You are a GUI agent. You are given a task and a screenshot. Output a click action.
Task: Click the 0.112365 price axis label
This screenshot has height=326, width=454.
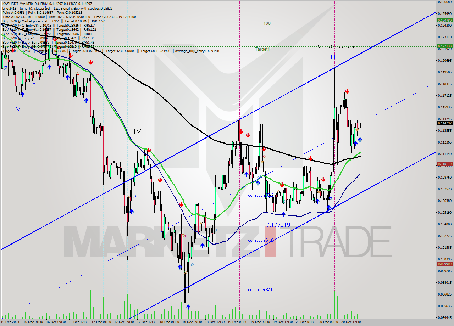point(445,142)
